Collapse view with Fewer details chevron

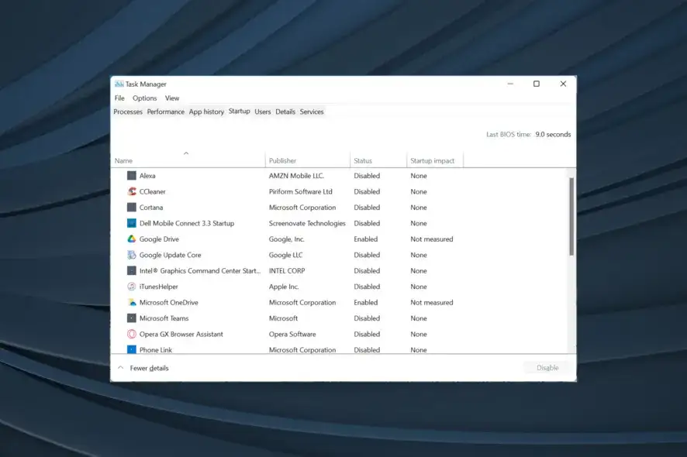tap(120, 368)
